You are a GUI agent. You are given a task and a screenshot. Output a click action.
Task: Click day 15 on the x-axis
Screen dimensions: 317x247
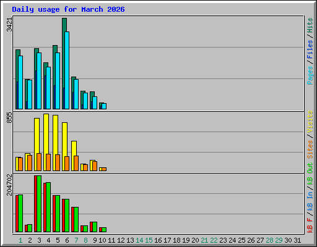(x=149, y=240)
